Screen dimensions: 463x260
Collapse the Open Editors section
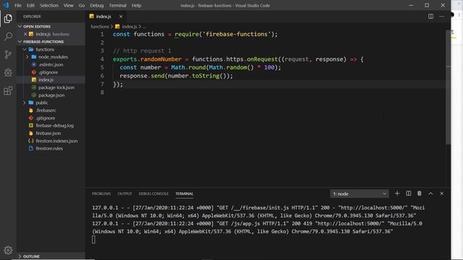coord(20,27)
